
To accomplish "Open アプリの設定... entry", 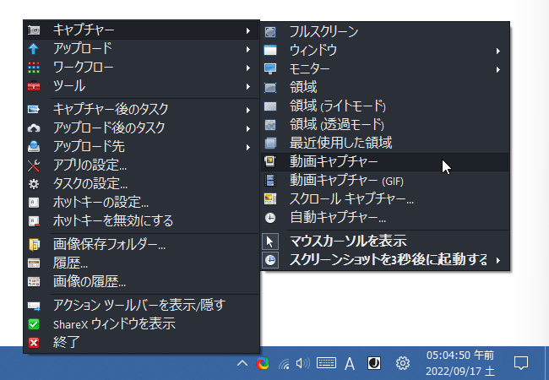I will pyautogui.click(x=141, y=166).
